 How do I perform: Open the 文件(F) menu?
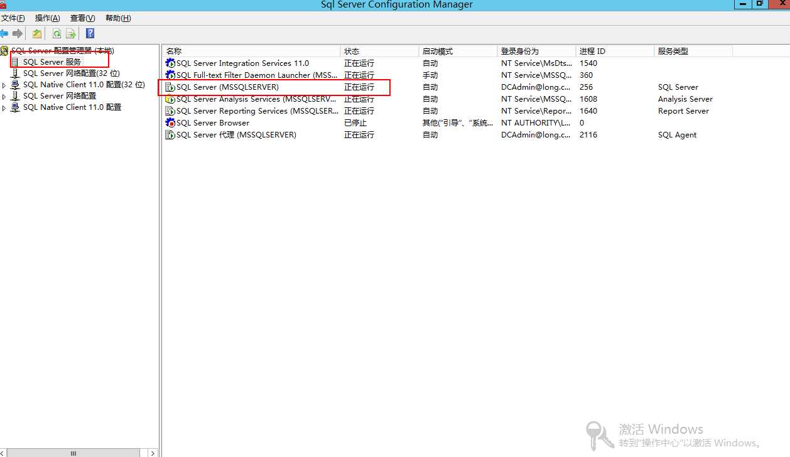[x=13, y=18]
